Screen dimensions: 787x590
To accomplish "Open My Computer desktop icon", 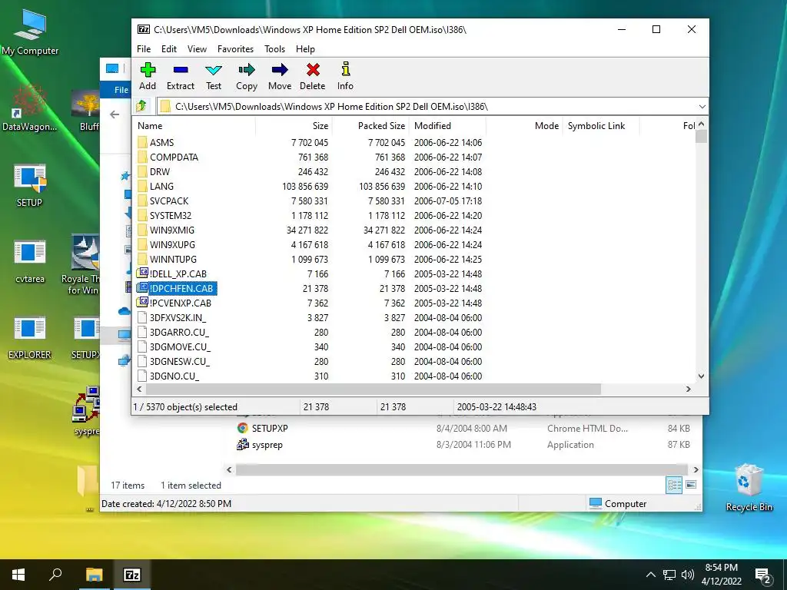I will (x=30, y=31).
